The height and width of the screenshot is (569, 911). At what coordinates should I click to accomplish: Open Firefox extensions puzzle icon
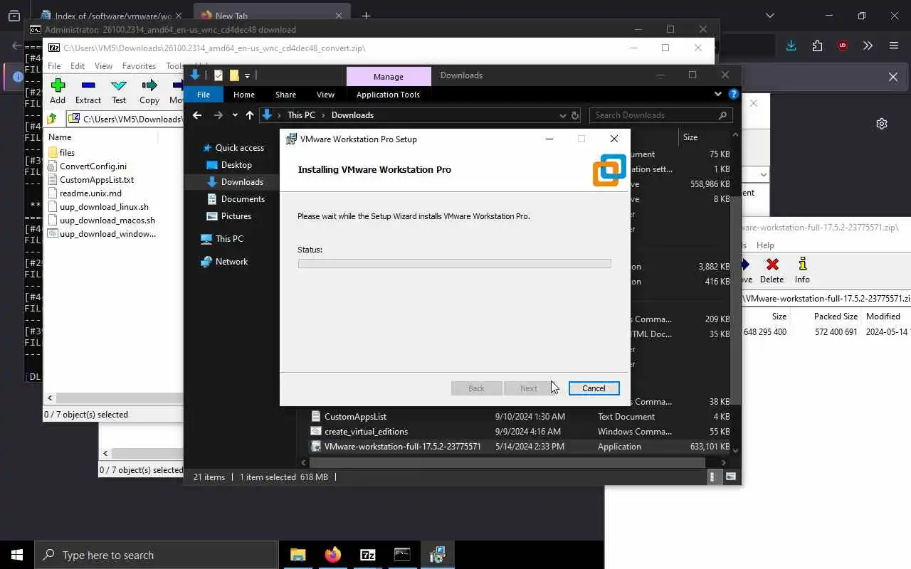[817, 46]
